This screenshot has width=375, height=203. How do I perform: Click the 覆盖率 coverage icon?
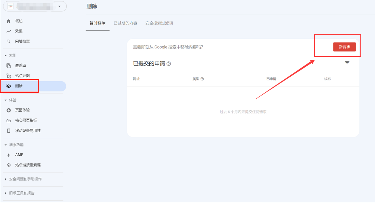point(9,65)
